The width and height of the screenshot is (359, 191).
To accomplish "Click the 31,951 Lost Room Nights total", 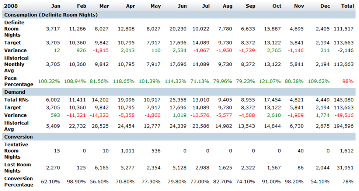I will [345, 168].
